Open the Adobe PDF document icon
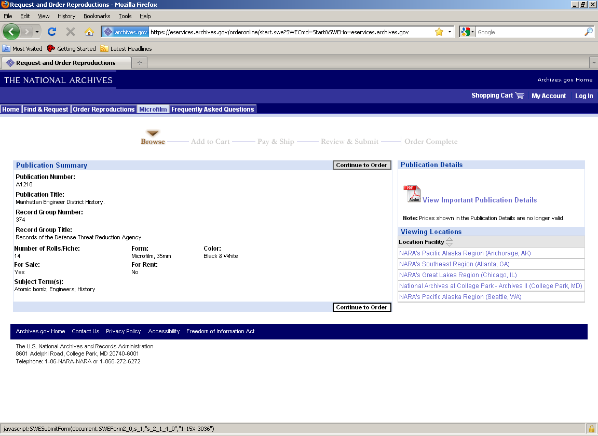This screenshot has height=436, width=598. click(412, 194)
